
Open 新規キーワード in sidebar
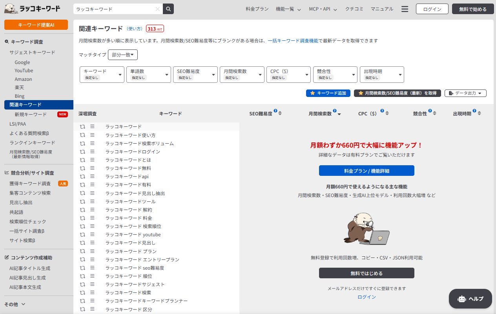[x=31, y=115]
